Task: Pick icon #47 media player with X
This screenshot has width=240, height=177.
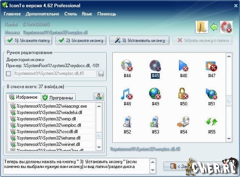Action: pos(212,66)
